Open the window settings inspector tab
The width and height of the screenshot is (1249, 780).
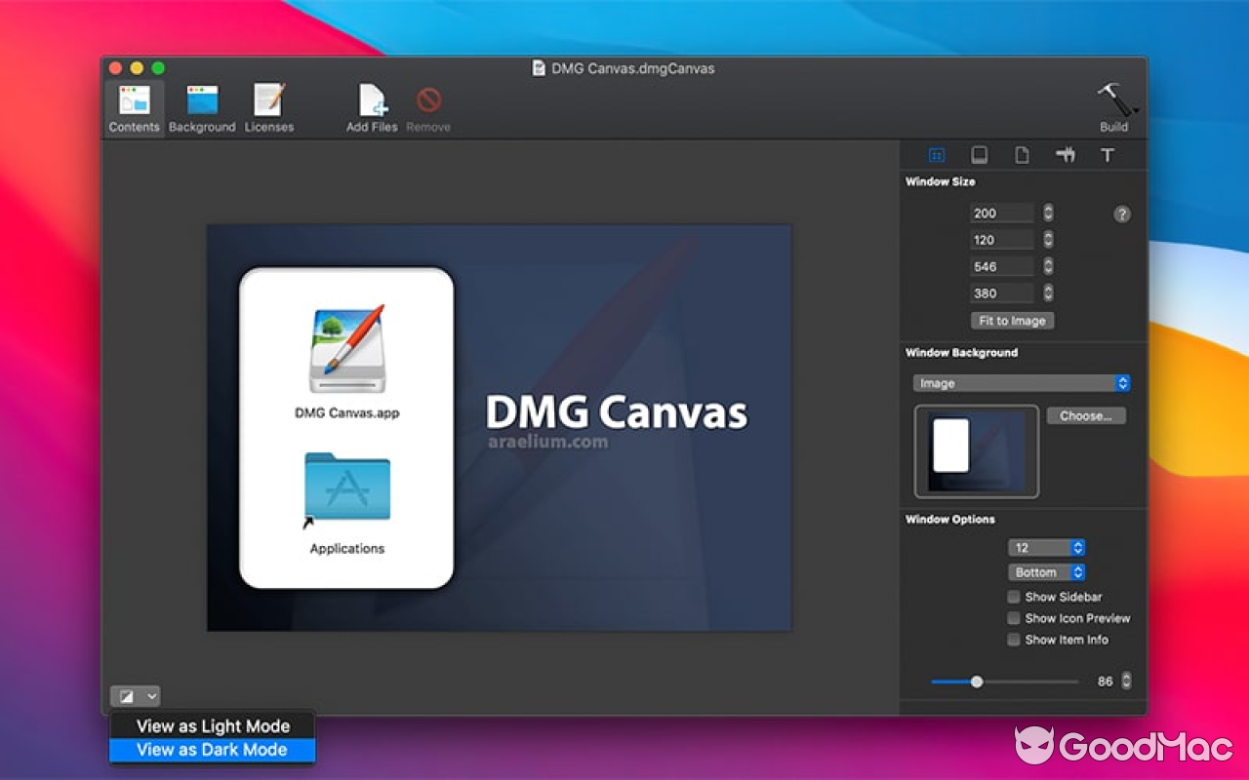pyautogui.click(x=936, y=154)
